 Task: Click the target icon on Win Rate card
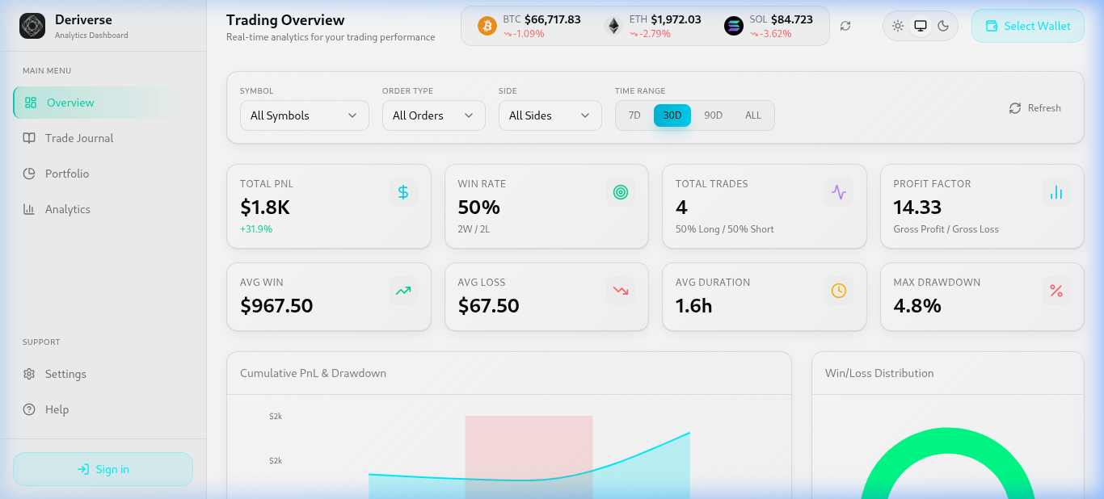(x=621, y=192)
